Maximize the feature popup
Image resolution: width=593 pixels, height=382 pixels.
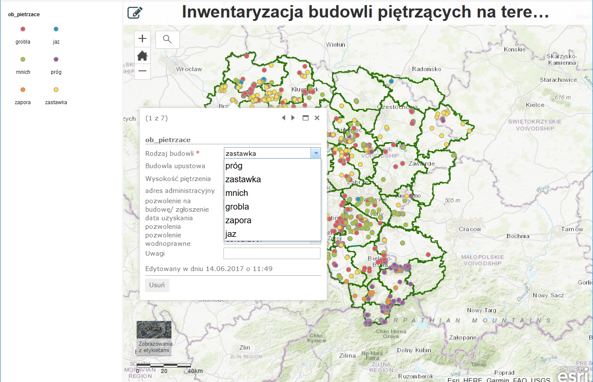pyautogui.click(x=305, y=118)
